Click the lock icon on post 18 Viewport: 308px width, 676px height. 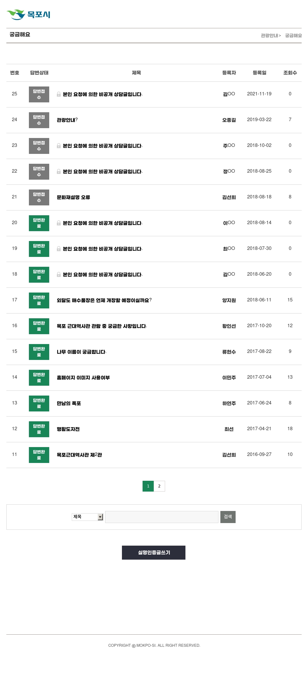point(59,274)
